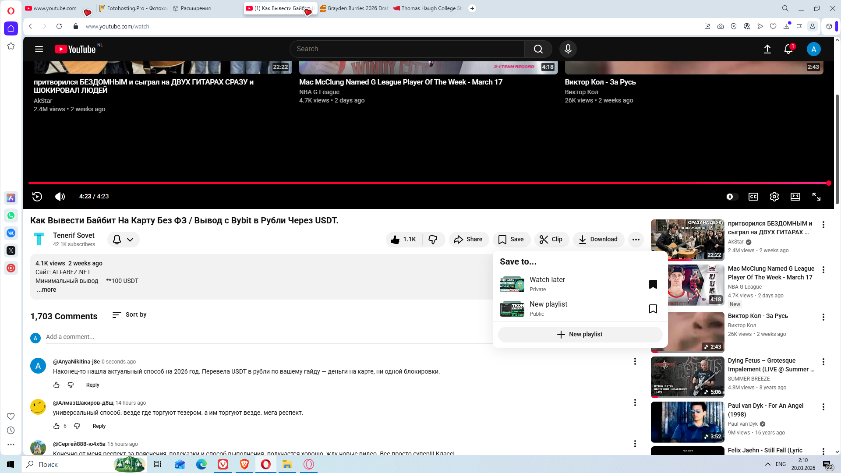The width and height of the screenshot is (841, 473).
Task: Open Tenerif Sovet channel link
Action: point(74,235)
